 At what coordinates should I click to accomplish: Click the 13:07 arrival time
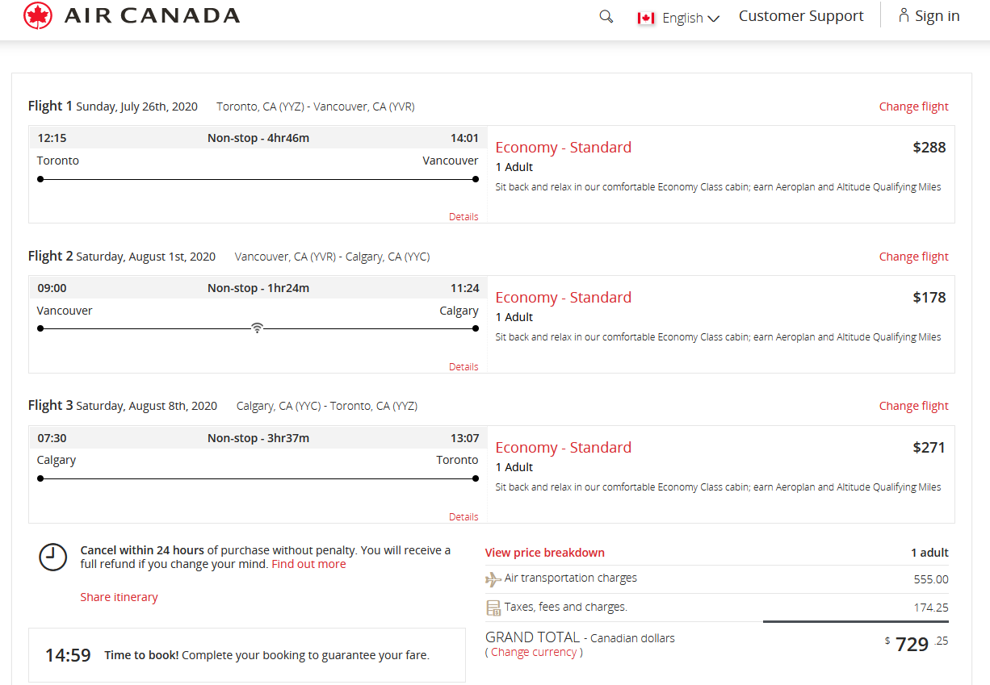pos(464,438)
